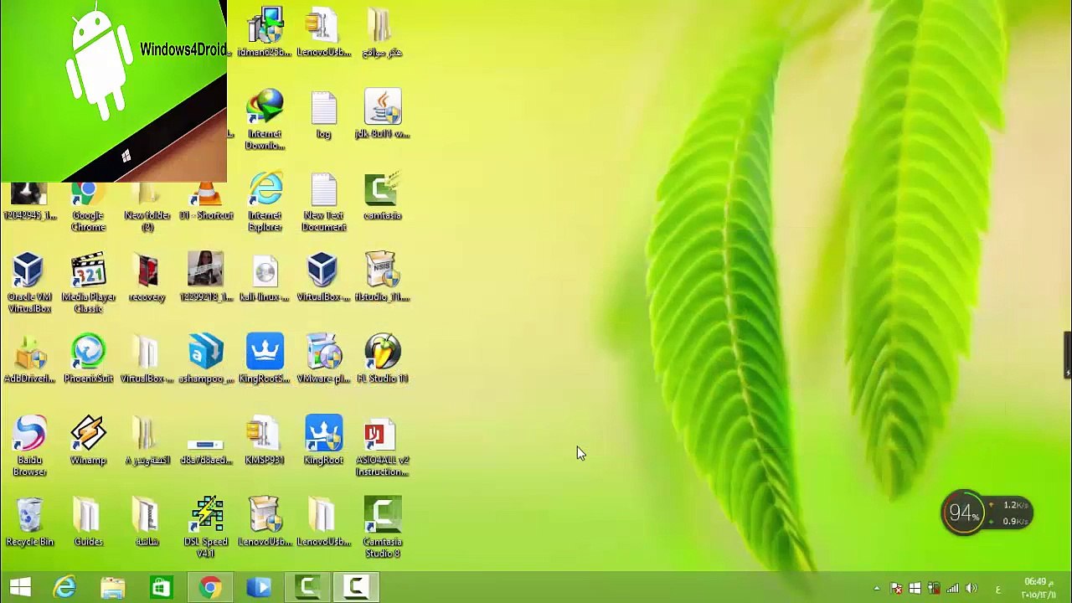Select the ashampoo installer icon
Image resolution: width=1072 pixels, height=603 pixels.
(206, 359)
